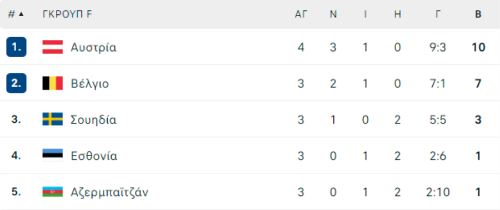The width and height of the screenshot is (500, 210).
Task: Select the Η losses column header
Action: click(x=398, y=14)
